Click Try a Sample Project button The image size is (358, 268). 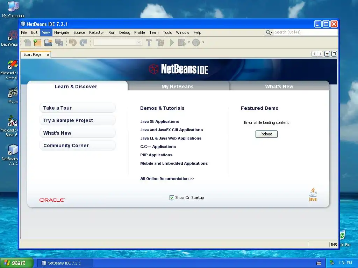[78, 120]
